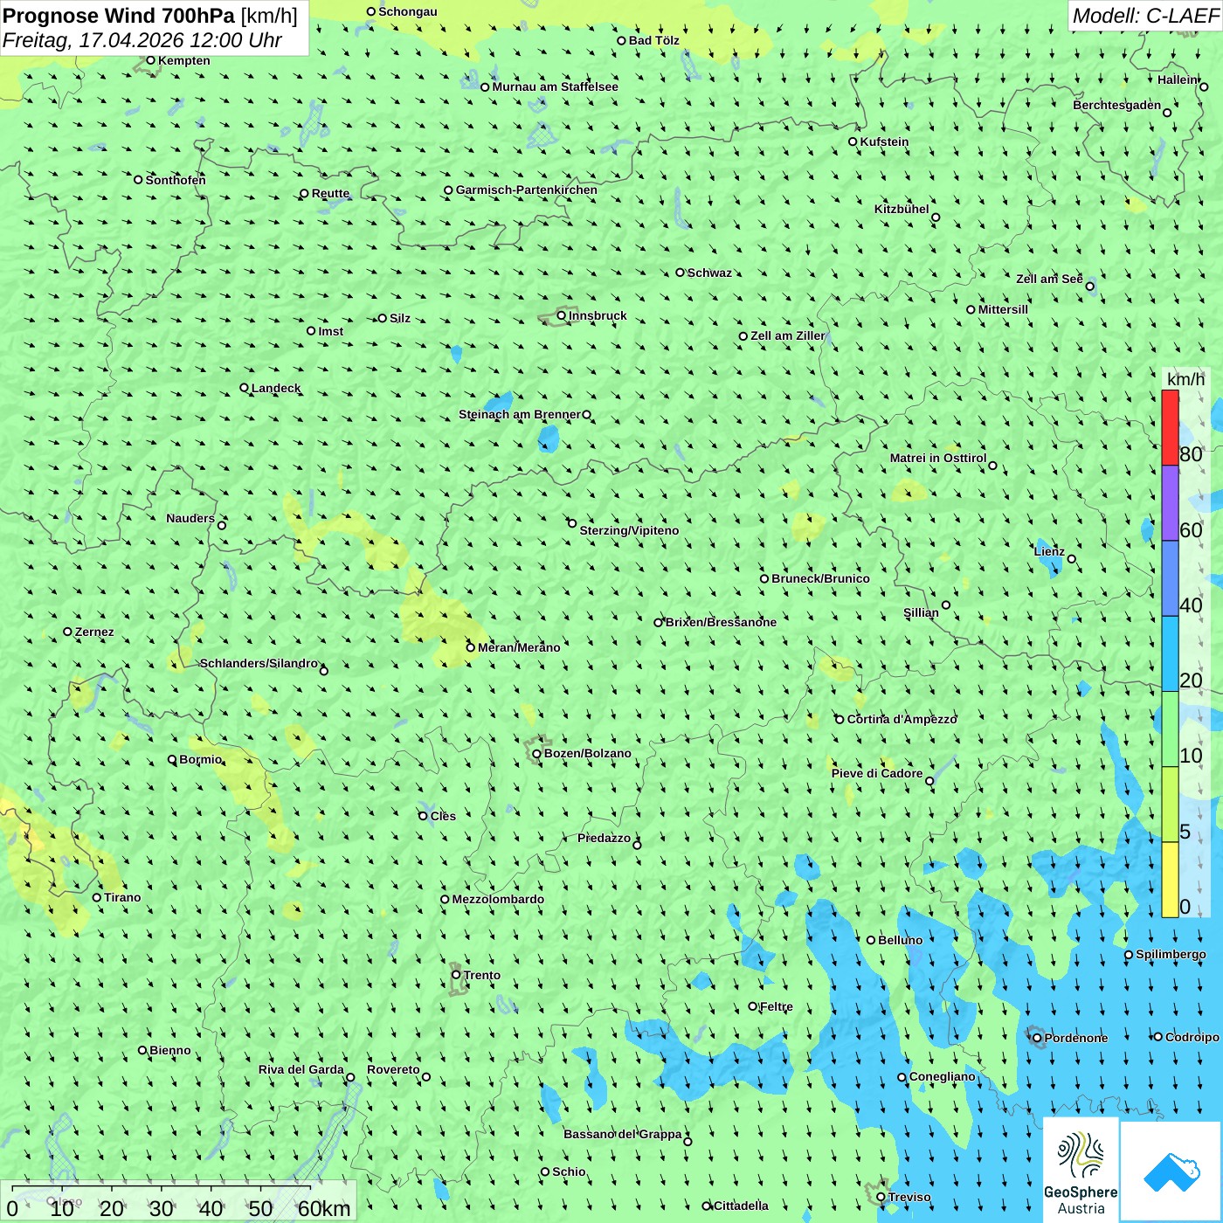Click the 'Matrei in Osttirol' label
Image resolution: width=1223 pixels, height=1223 pixels.
(x=938, y=458)
